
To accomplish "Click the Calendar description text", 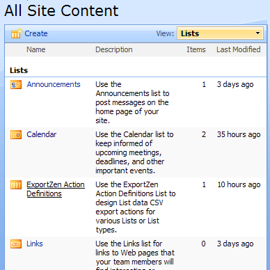I will [134, 152].
